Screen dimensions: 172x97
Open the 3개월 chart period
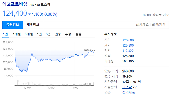[x=29, y=34]
